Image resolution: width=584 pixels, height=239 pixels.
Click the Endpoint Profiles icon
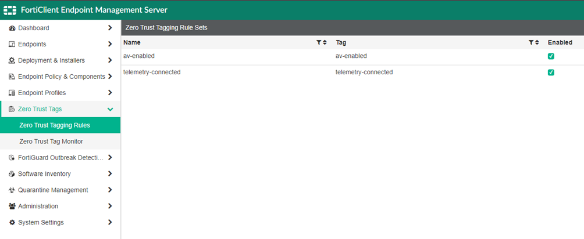[12, 93]
